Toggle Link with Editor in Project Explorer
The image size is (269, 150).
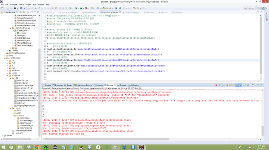24,12
